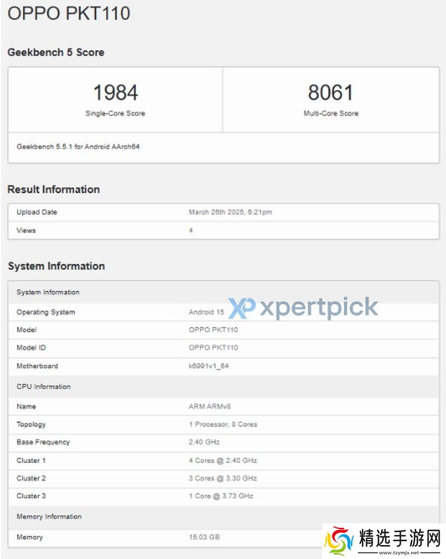Click the Geekbench 5 Score heading
446x559 pixels.
tap(56, 52)
